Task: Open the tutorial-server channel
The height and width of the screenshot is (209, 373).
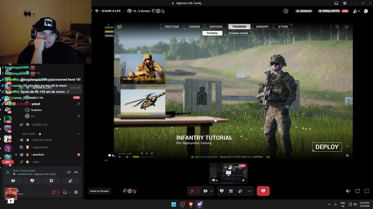Action: pyautogui.click(x=43, y=140)
